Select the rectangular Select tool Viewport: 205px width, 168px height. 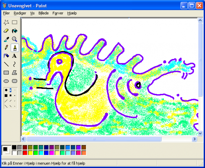coord(14,22)
